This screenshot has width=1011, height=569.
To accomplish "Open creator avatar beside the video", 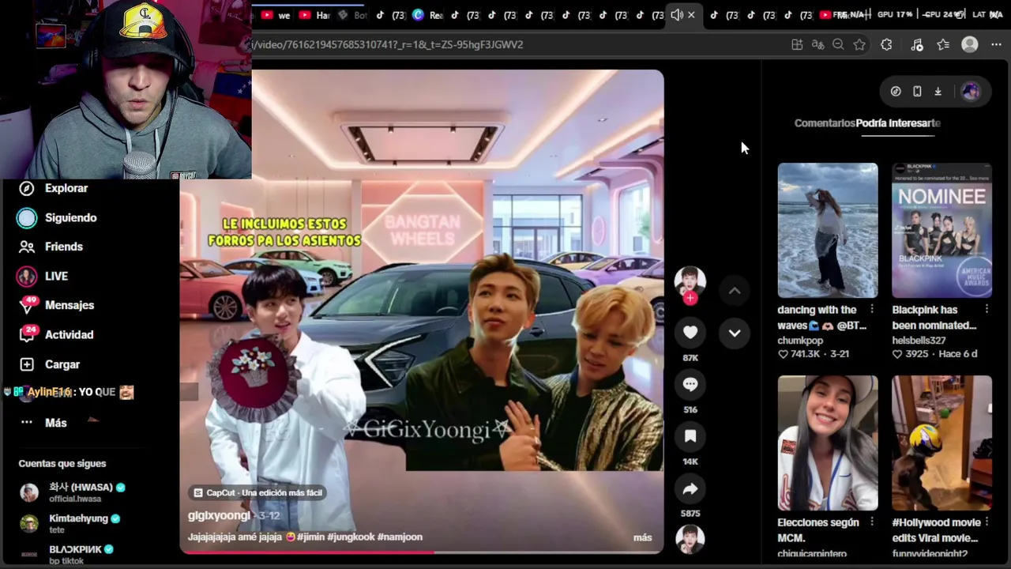I will pos(690,281).
